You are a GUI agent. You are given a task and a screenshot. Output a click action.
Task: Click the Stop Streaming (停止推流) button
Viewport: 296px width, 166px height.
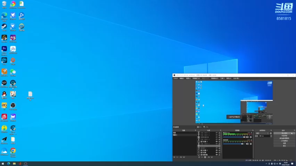pos(284,133)
